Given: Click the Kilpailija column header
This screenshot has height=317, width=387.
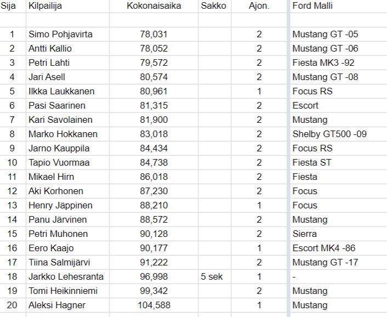Looking at the screenshot, I should coord(47,6).
